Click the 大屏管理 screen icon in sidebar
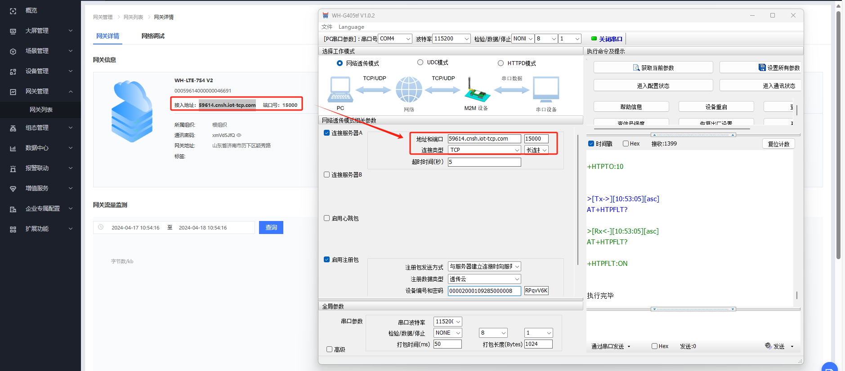This screenshot has height=371, width=845. (13, 31)
